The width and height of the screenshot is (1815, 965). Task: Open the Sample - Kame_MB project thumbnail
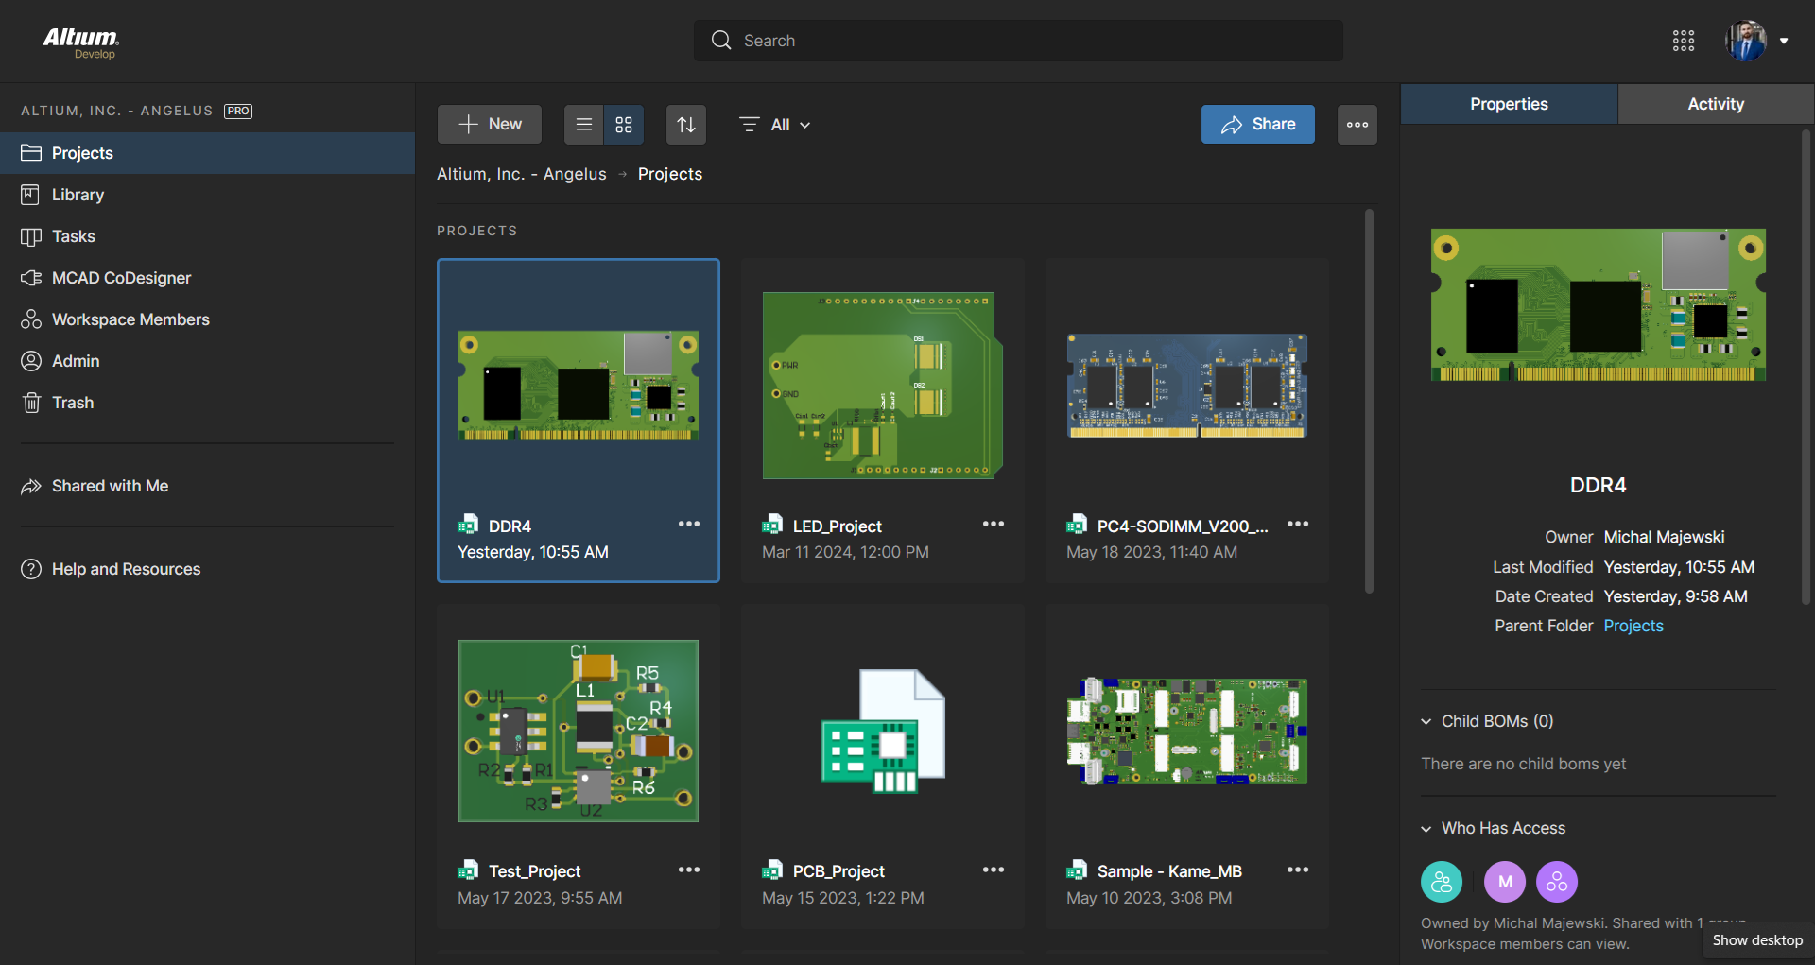pyautogui.click(x=1186, y=732)
